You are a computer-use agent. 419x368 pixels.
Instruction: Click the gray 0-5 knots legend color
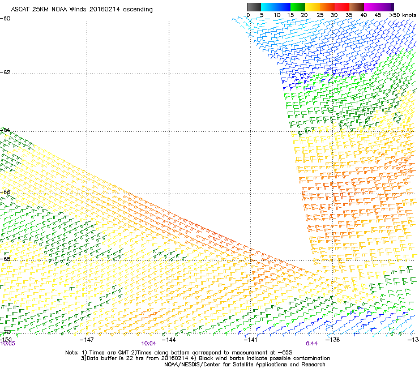[x=254, y=7]
